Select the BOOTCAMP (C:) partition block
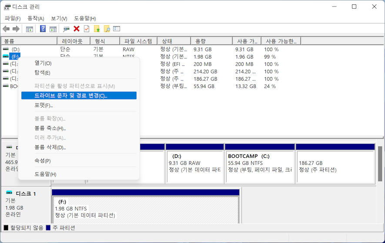385x243 pixels. 259,167
